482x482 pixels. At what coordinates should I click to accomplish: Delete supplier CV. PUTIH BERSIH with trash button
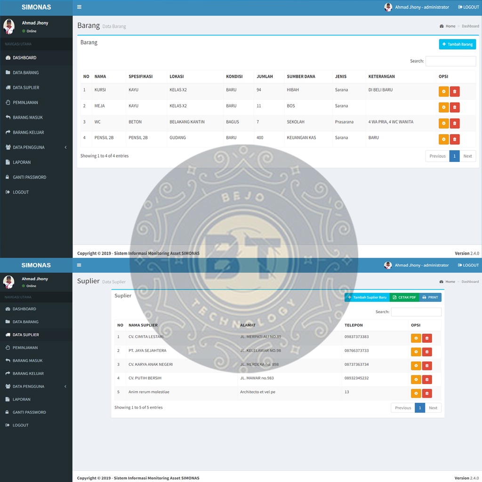pos(427,380)
